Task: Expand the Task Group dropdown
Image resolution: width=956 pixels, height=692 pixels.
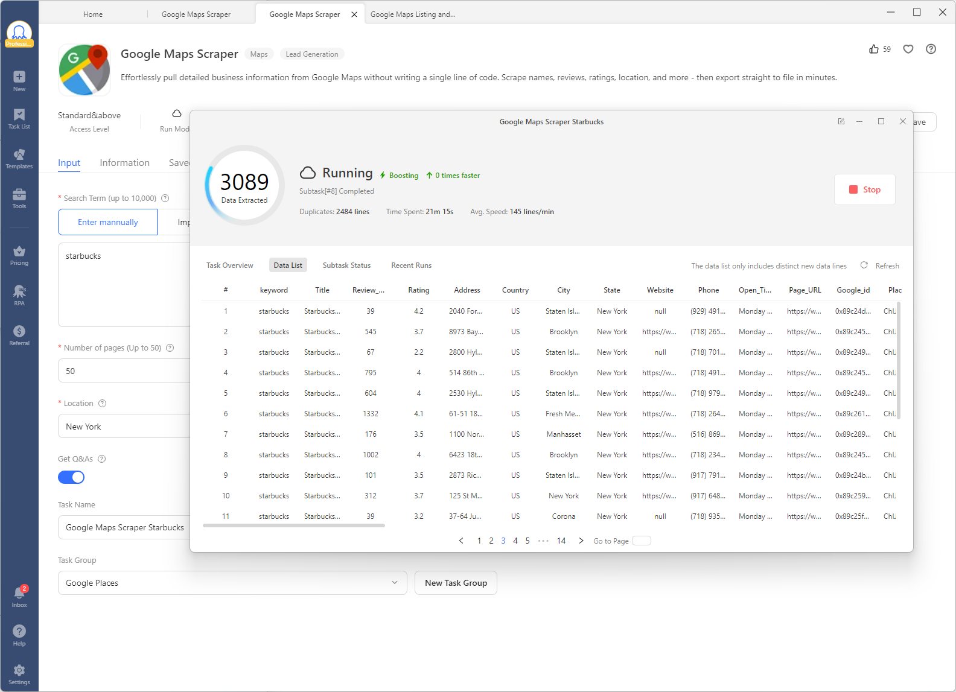Action: click(232, 583)
